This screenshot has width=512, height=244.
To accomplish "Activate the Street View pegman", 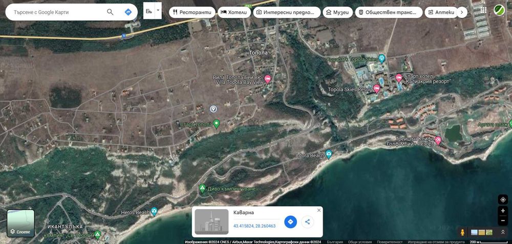I will click(x=462, y=233).
